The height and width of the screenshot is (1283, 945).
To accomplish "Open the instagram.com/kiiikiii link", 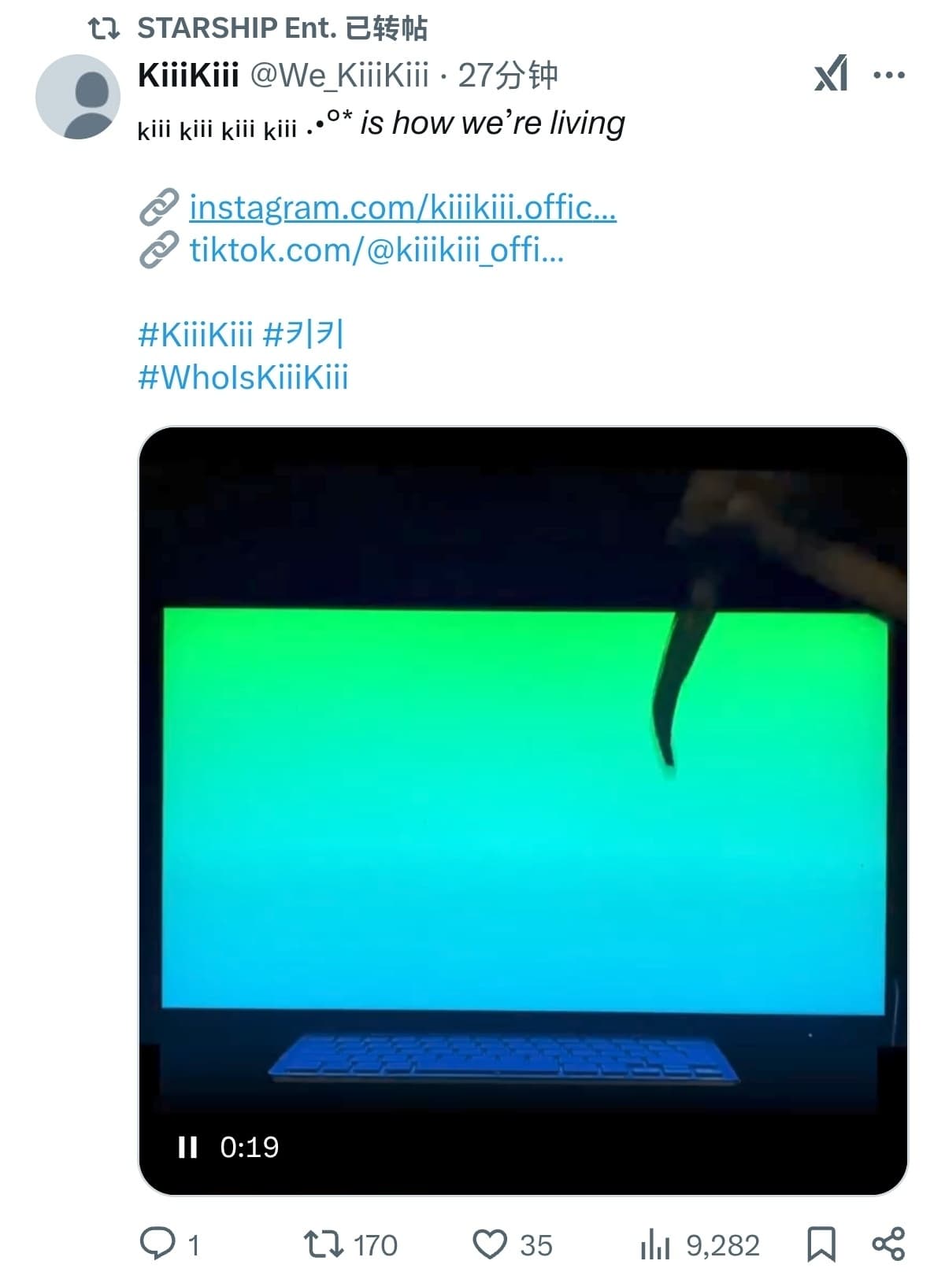I will pyautogui.click(x=402, y=208).
